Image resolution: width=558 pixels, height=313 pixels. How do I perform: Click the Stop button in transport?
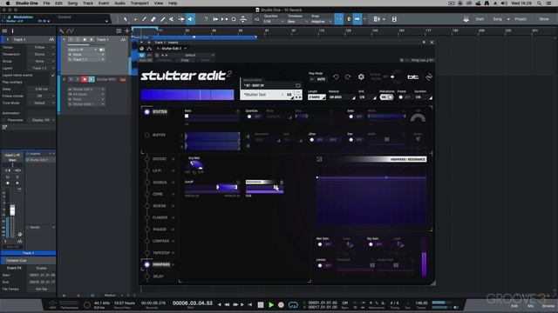tap(261, 304)
